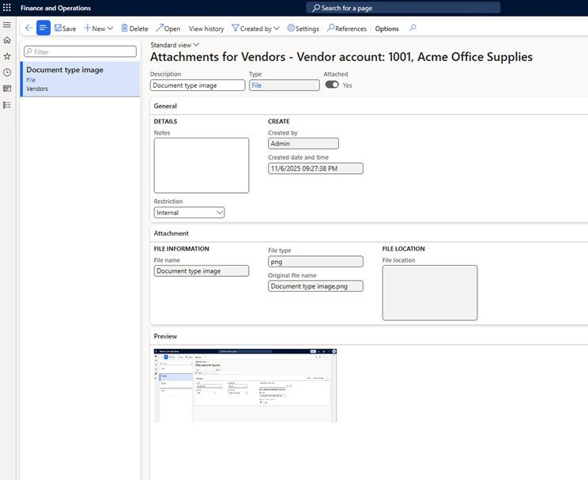Click the action bar search magnifier icon

(413, 28)
